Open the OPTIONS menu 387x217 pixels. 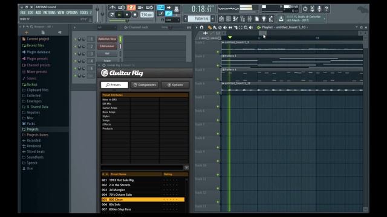[x=72, y=13]
